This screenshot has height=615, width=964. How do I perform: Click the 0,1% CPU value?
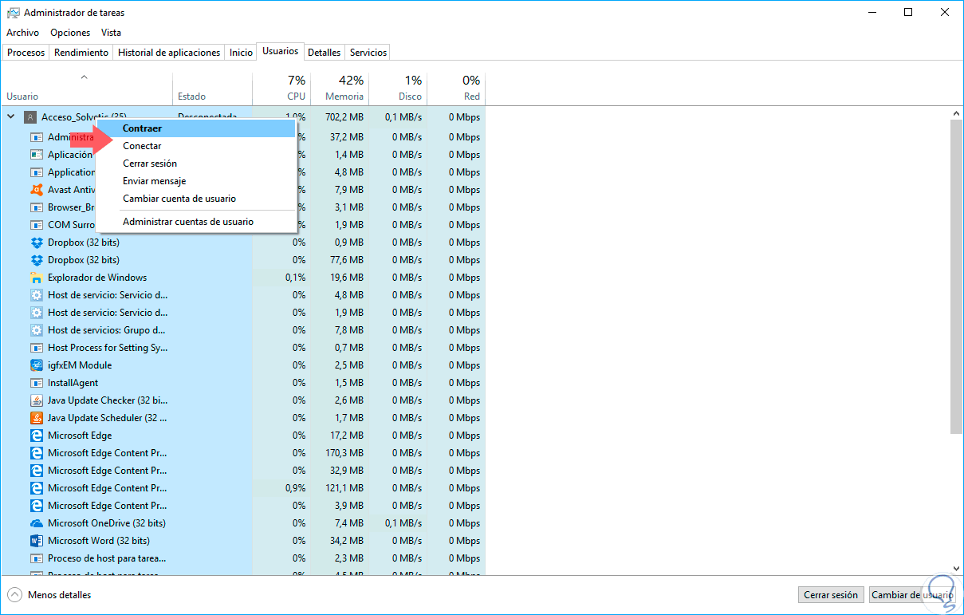296,278
